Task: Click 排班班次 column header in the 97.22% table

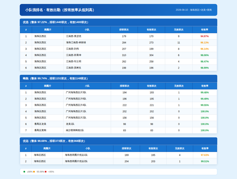Action: (x=124, y=30)
